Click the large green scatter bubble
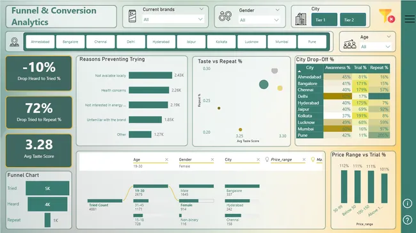416x233 pixels. point(264,84)
